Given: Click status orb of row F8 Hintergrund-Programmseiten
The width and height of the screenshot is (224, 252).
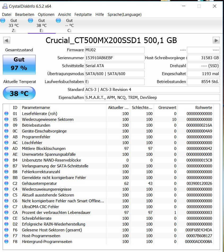Looking at the screenshot, I should (6, 241).
